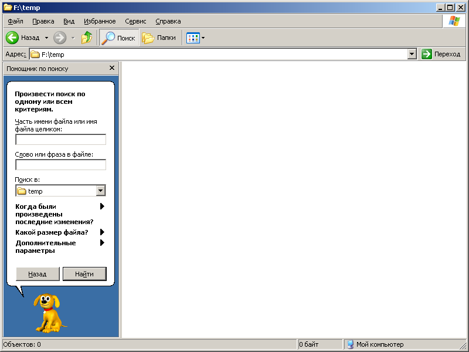The image size is (469, 352).
Task: Open the Файл menu
Action: point(16,21)
